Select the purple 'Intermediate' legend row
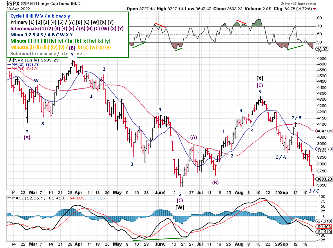Image resolution: width=333 pixels, height=248 pixels. coord(67,29)
